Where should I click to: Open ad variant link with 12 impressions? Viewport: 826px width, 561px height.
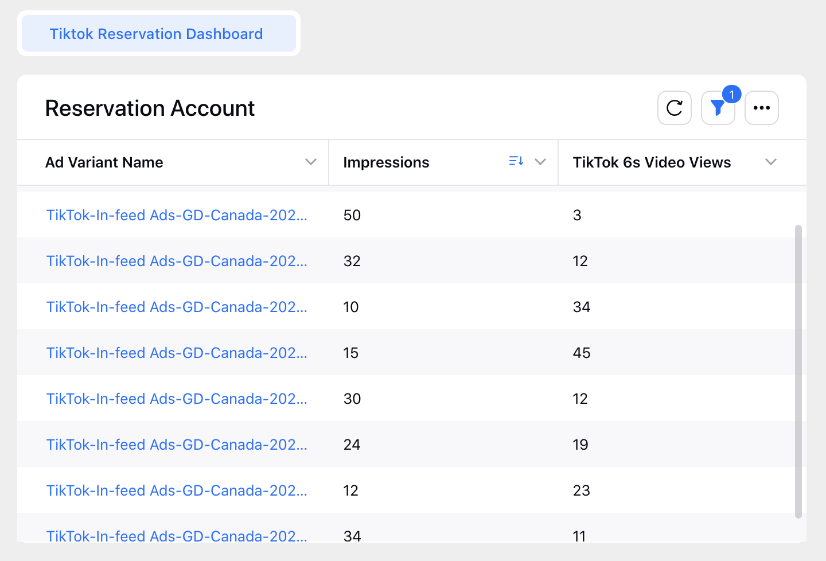177,490
